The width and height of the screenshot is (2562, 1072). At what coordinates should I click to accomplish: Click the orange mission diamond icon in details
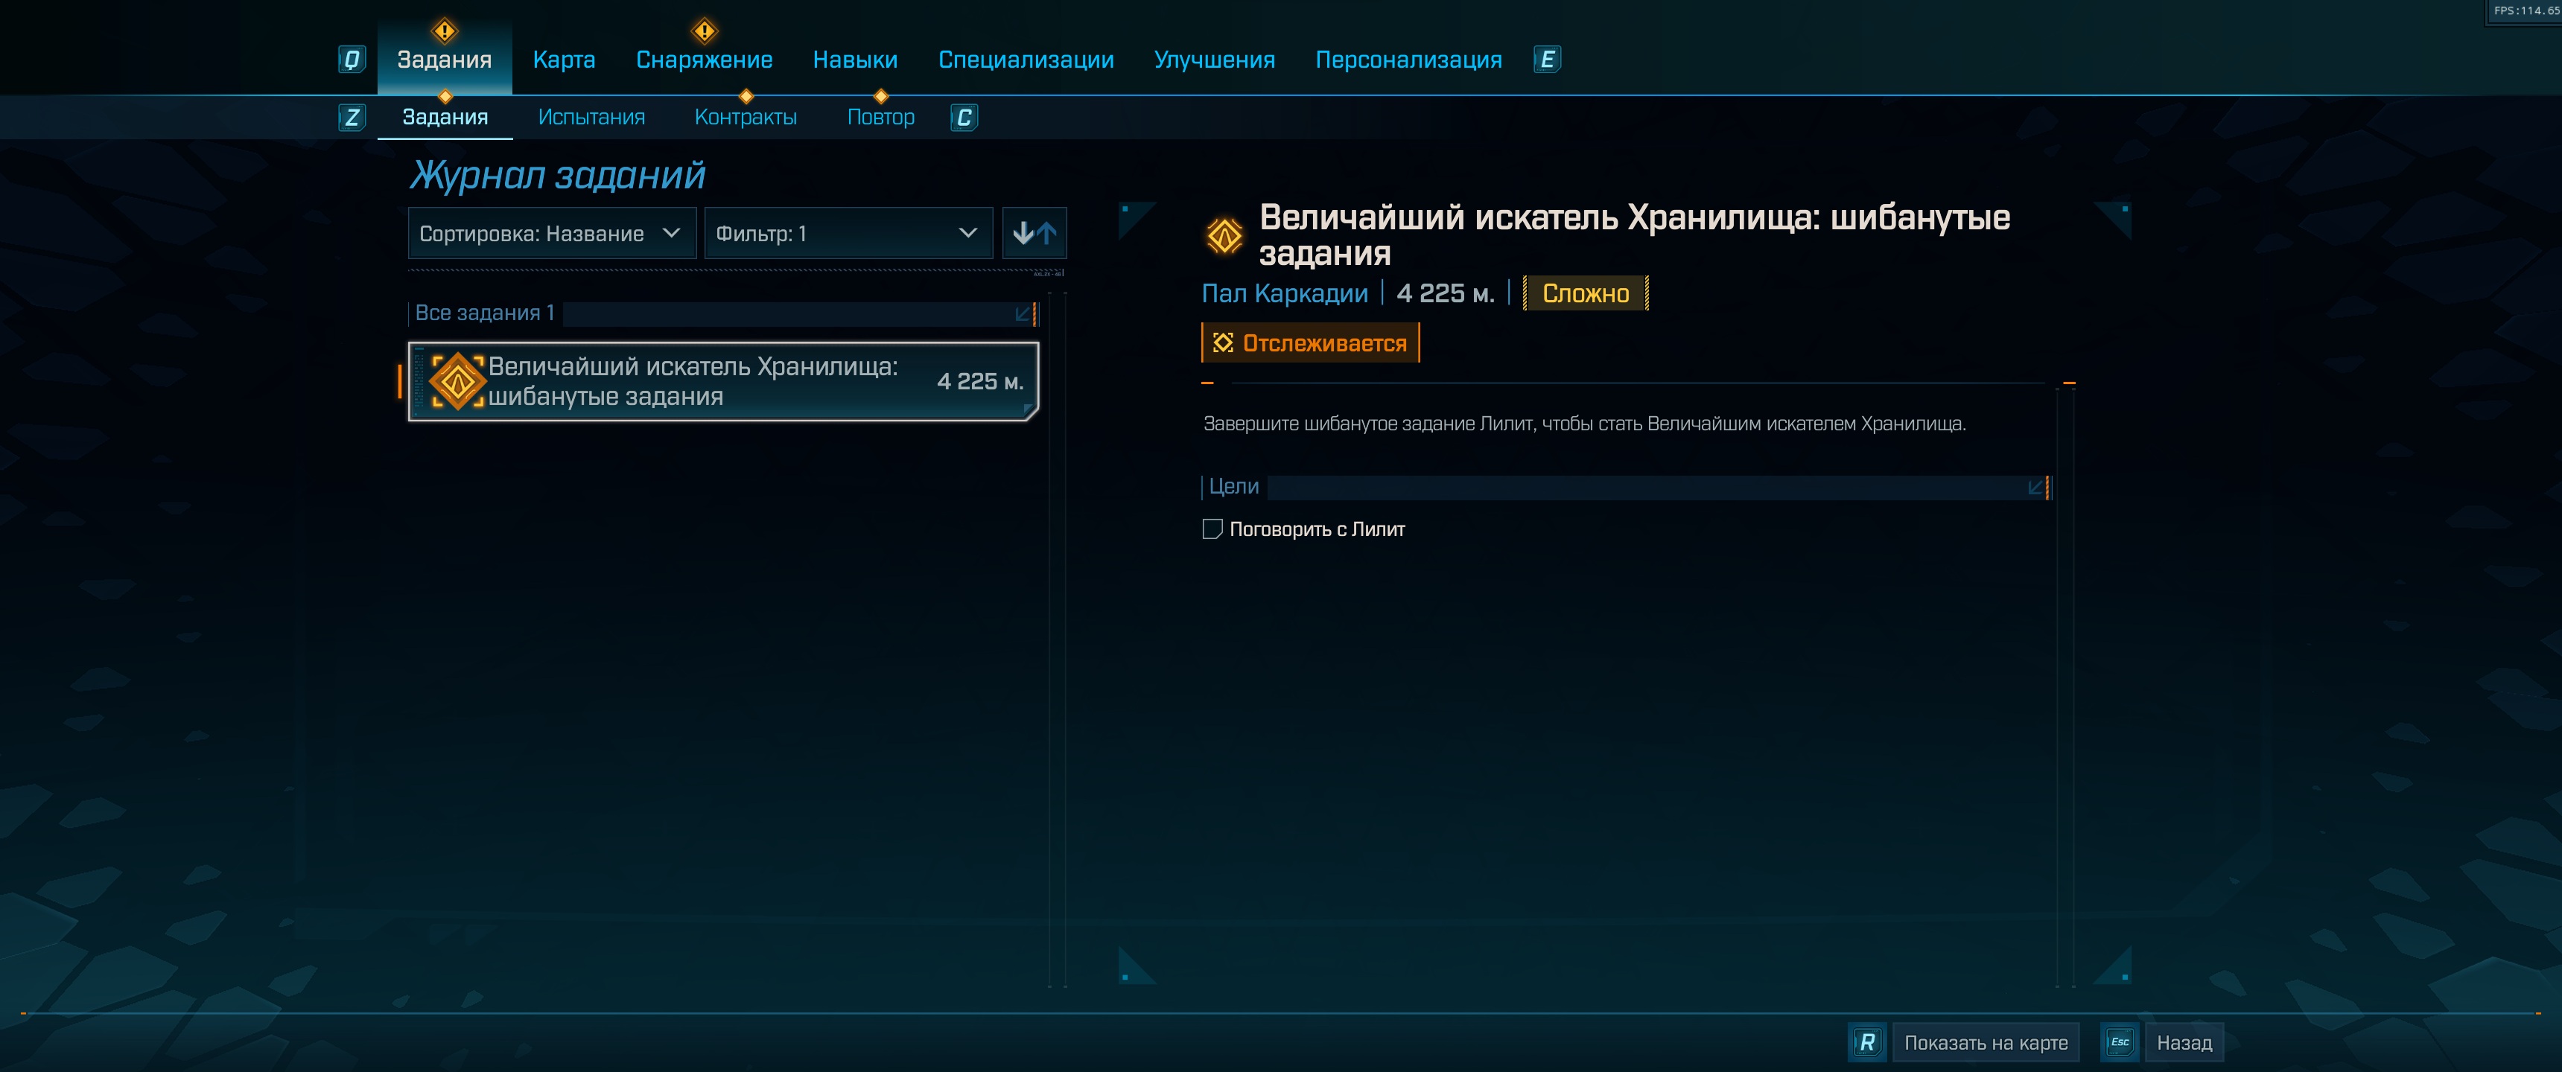[1224, 236]
